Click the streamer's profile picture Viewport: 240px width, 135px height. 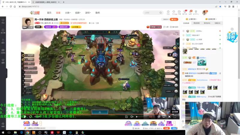[28, 23]
